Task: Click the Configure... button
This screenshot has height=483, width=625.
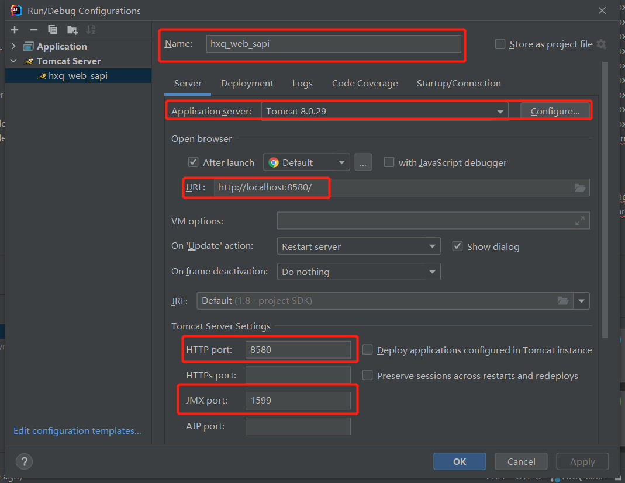Action: 555,111
